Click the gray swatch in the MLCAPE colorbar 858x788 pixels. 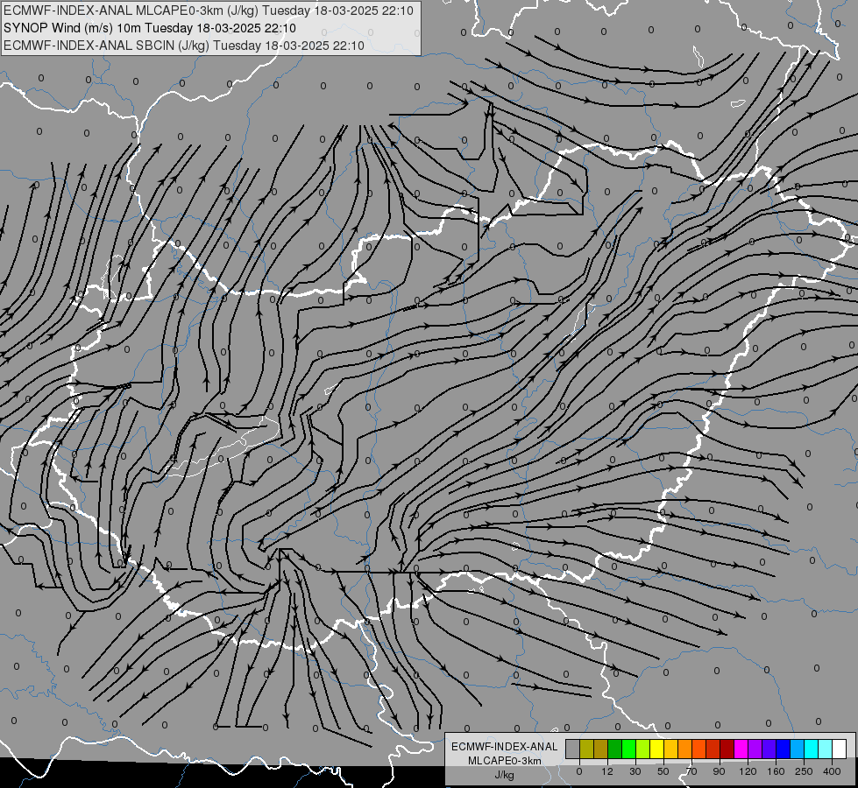(x=573, y=749)
